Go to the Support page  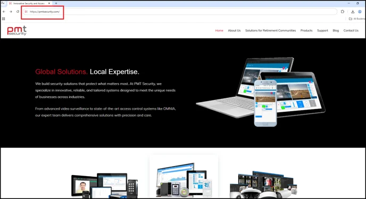point(322,31)
